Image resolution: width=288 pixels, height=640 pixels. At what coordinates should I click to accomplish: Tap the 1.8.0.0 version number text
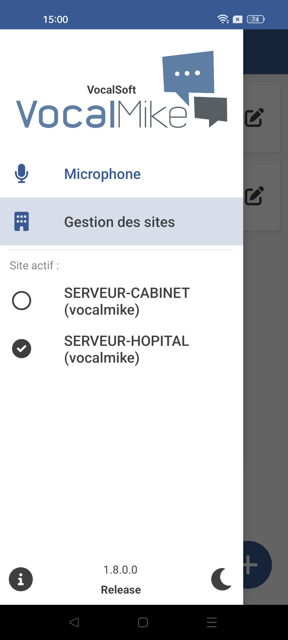coord(120,570)
